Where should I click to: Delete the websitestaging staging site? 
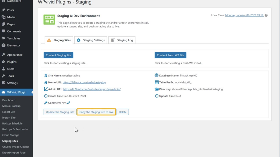(x=123, y=112)
